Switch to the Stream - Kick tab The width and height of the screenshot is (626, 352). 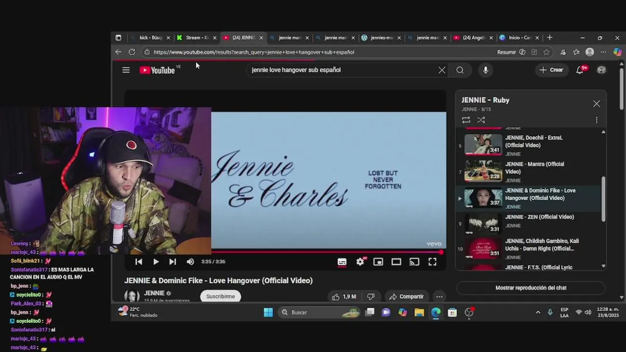[x=197, y=38]
